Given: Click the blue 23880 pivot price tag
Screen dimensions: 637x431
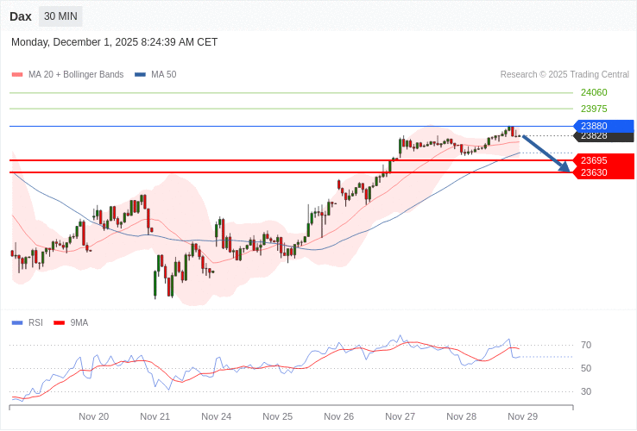Looking at the screenshot, I should (x=603, y=126).
